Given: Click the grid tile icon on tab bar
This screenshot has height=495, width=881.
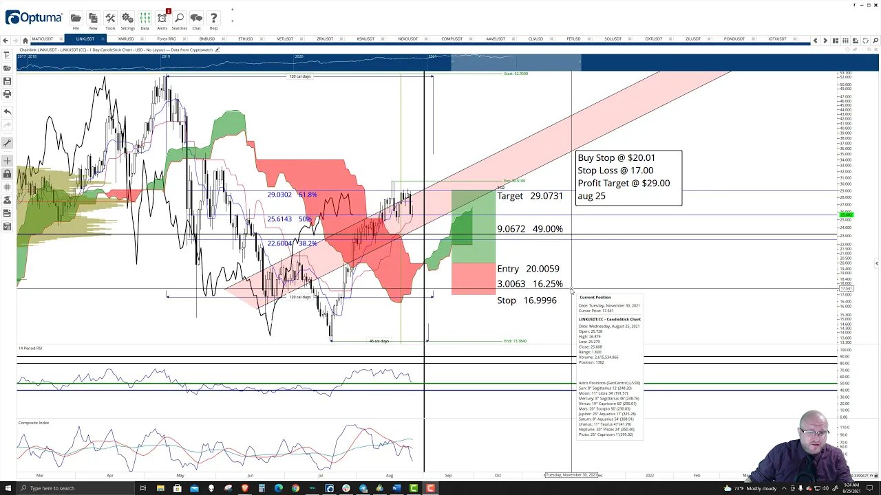Looking at the screenshot, I should 845,40.
